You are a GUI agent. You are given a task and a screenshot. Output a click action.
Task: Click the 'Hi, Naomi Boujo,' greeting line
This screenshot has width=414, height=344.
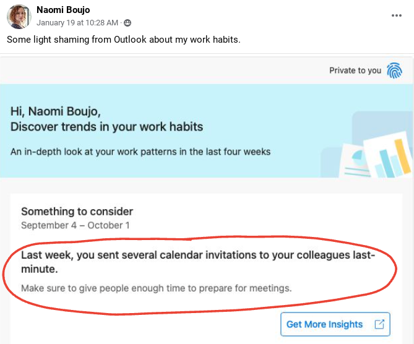(x=56, y=111)
